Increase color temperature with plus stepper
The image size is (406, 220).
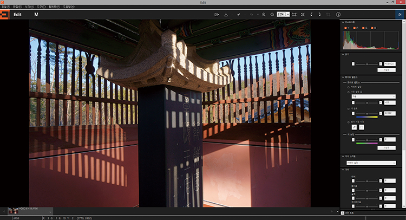pyautogui.click(x=381, y=113)
